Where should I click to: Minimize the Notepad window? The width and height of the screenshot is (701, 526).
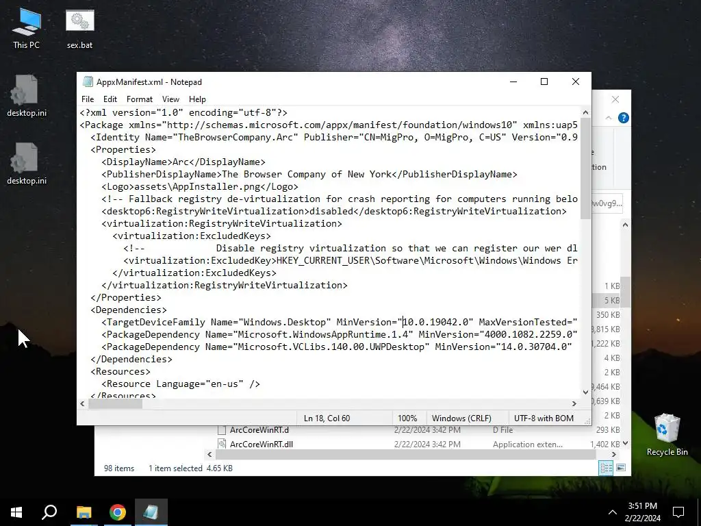coord(513,82)
